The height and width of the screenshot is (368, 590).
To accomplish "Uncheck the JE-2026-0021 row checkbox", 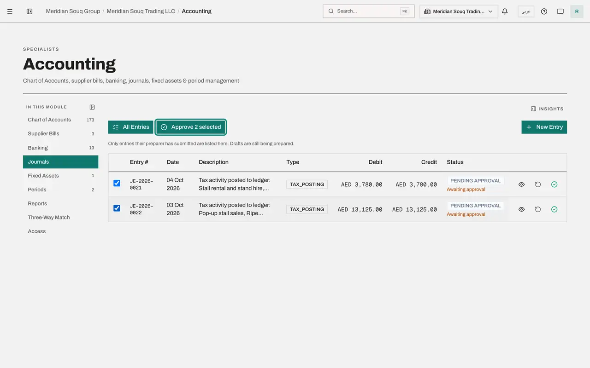I will click(117, 183).
